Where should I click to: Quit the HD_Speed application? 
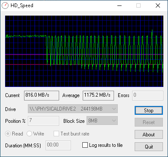coord(149,147)
